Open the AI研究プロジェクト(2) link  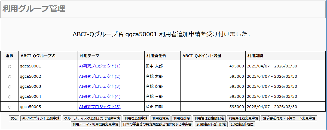pyautogui.click(x=100, y=76)
